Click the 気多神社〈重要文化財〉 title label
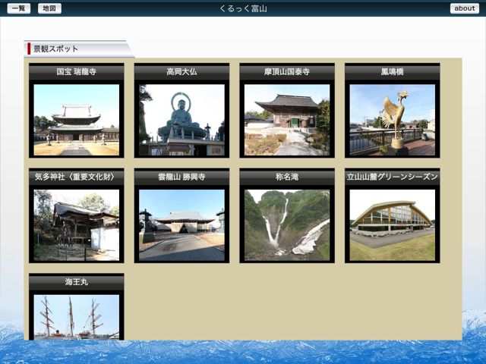The image size is (486, 364). [77, 177]
